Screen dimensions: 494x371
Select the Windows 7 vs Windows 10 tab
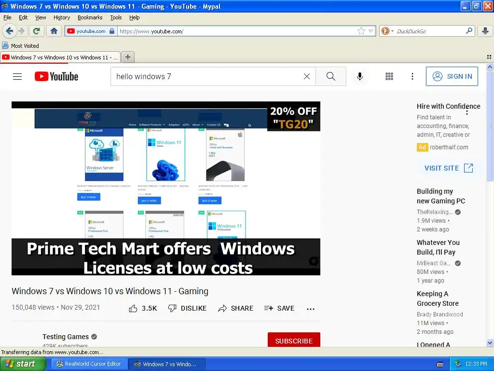point(60,57)
